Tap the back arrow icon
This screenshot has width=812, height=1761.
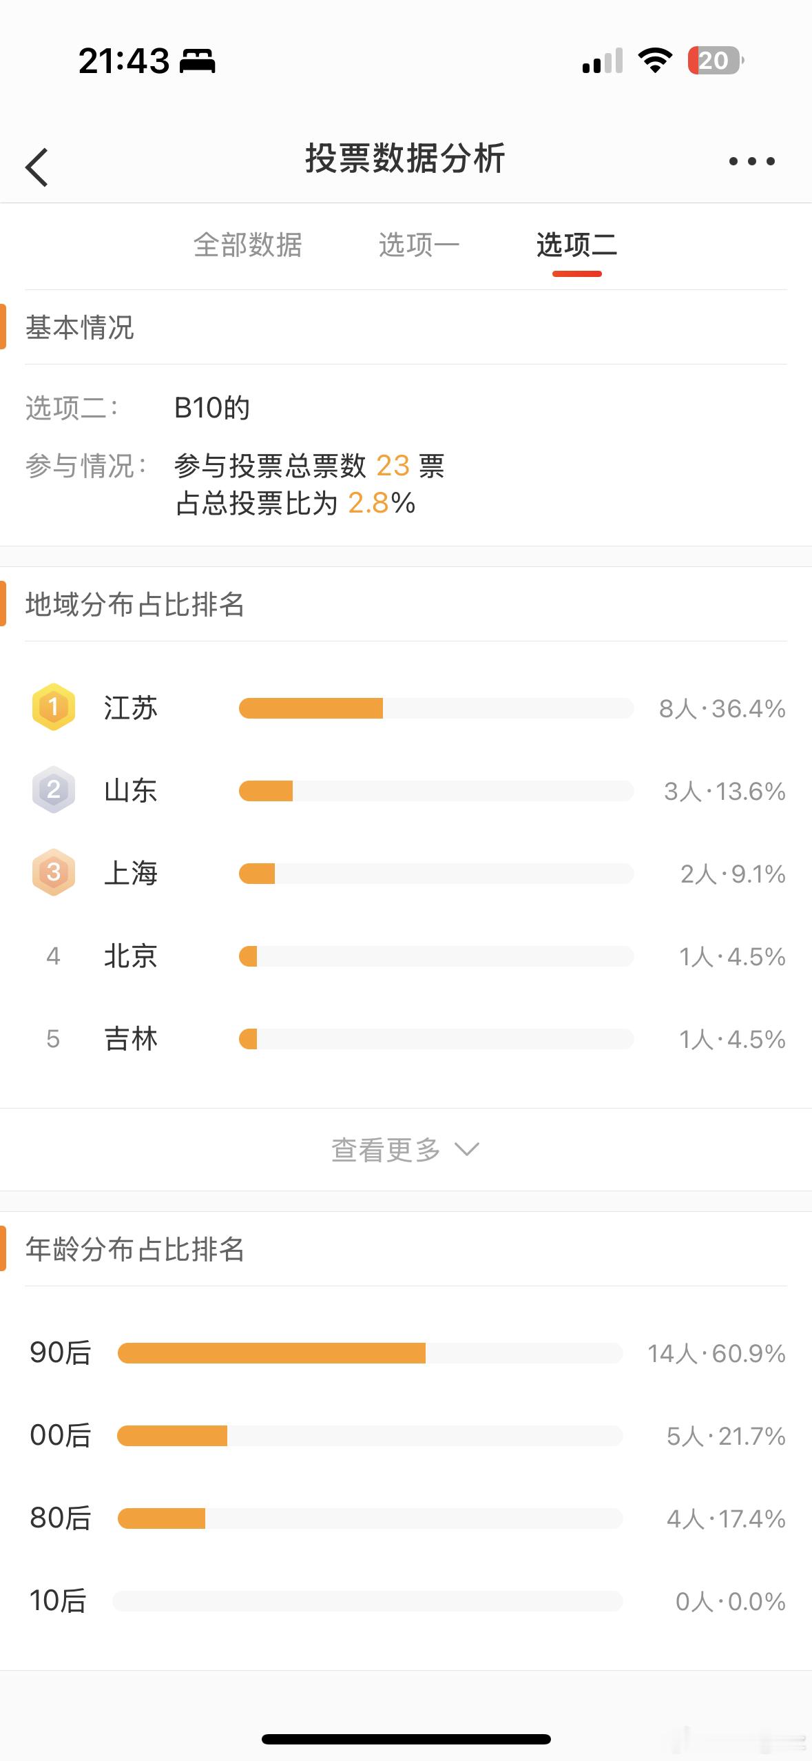pos(37,167)
